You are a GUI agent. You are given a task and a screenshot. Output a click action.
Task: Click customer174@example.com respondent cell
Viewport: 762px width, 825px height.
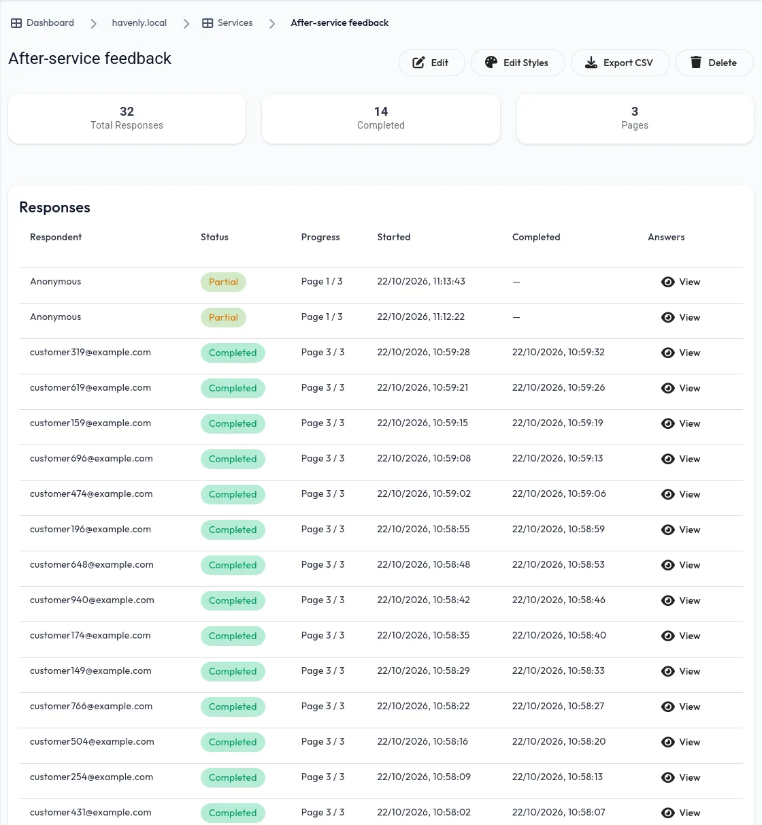(x=90, y=636)
